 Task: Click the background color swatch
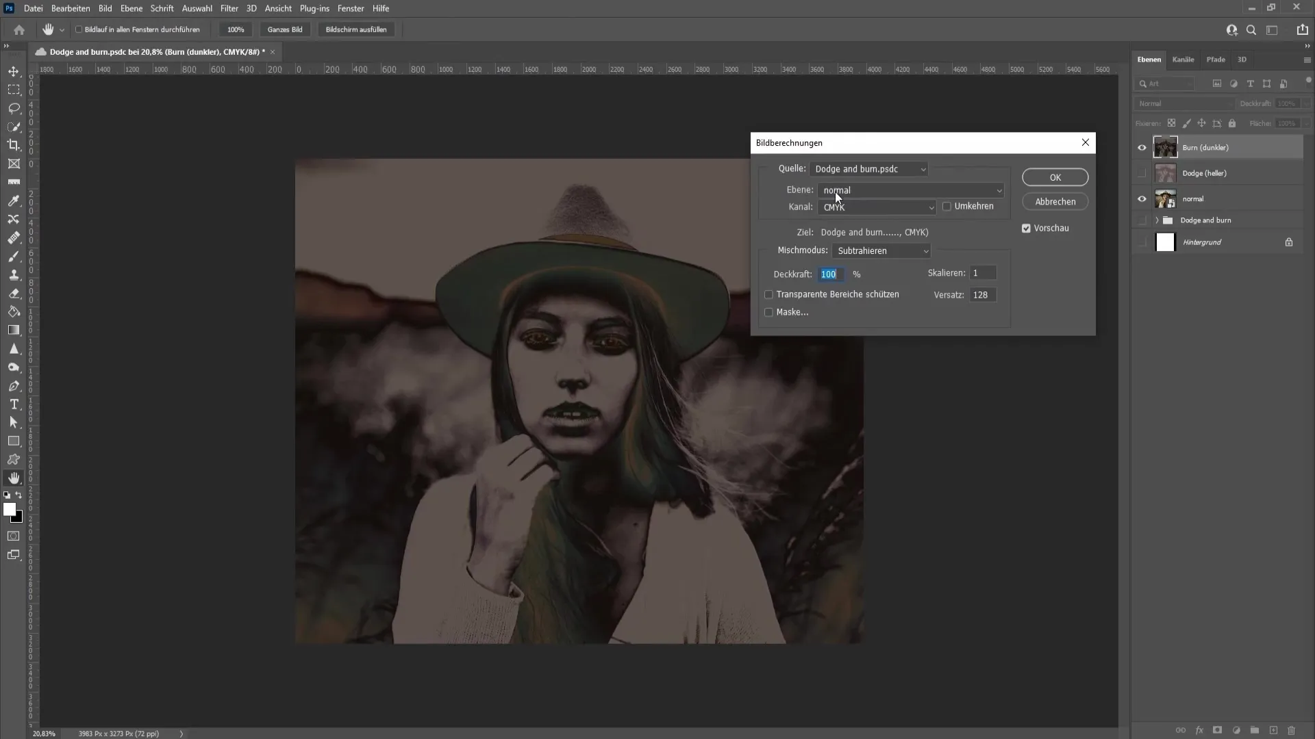tap(18, 519)
